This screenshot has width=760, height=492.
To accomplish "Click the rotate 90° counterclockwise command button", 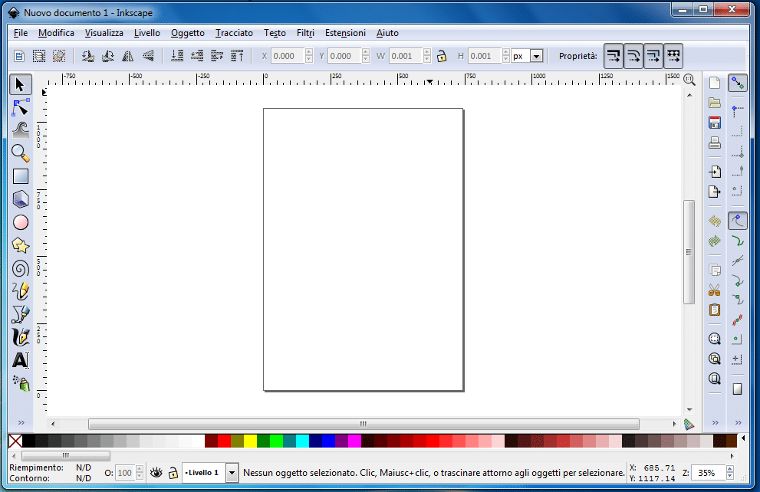I will [x=90, y=55].
